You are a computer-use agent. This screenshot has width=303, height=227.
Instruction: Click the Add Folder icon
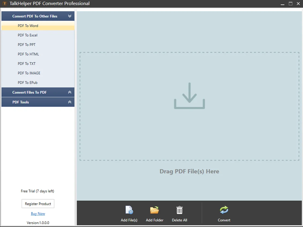pos(154,210)
